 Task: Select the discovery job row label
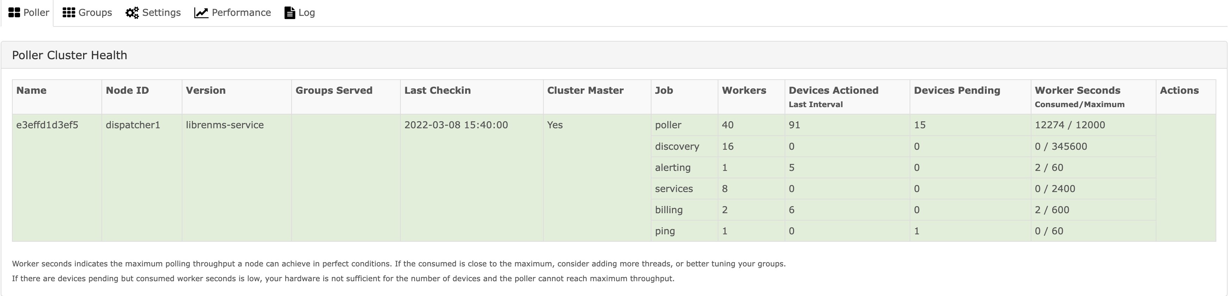tap(676, 147)
